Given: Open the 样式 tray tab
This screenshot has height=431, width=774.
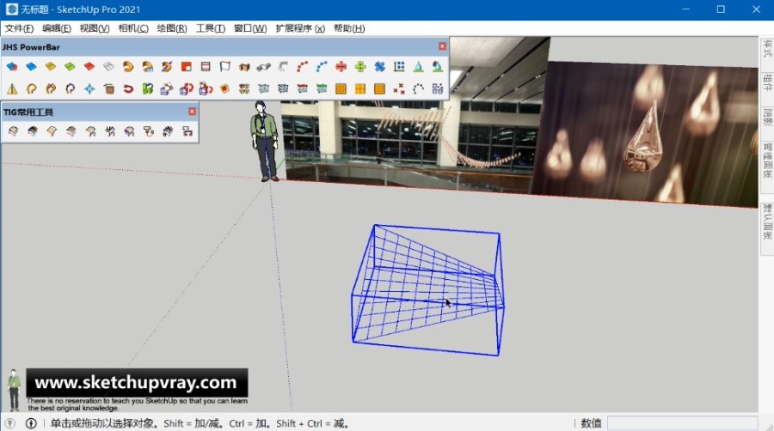Looking at the screenshot, I should click(x=767, y=49).
